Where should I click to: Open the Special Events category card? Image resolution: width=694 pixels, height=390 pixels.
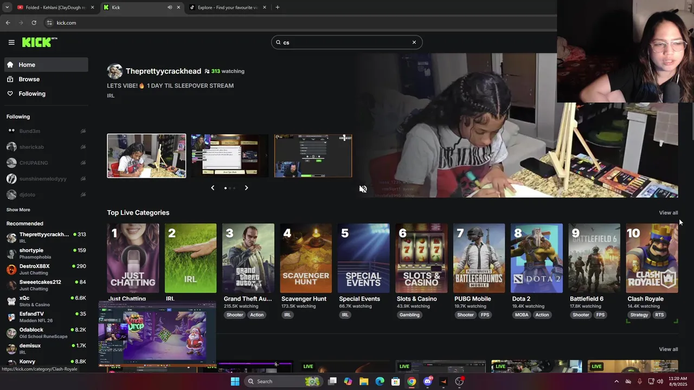click(x=363, y=258)
